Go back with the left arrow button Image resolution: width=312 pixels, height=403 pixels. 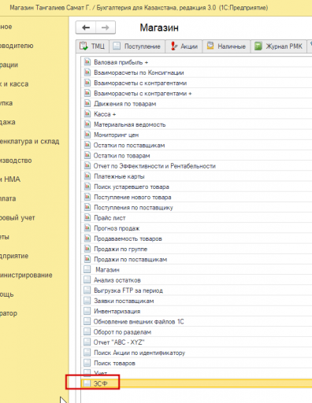tap(86, 28)
